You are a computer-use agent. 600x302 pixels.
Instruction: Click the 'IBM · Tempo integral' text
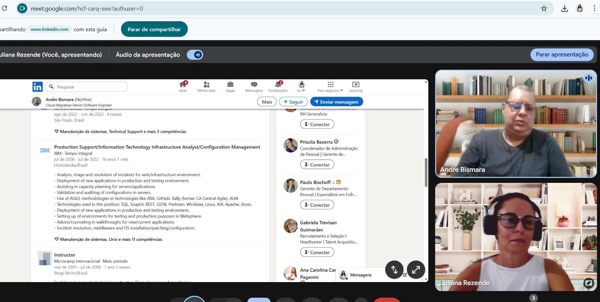[x=73, y=153]
